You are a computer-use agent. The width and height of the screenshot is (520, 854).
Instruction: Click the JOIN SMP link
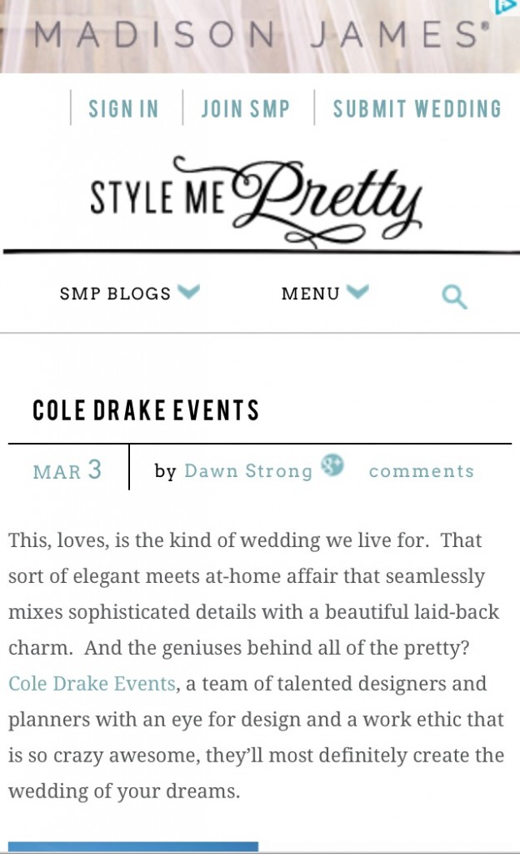245,109
